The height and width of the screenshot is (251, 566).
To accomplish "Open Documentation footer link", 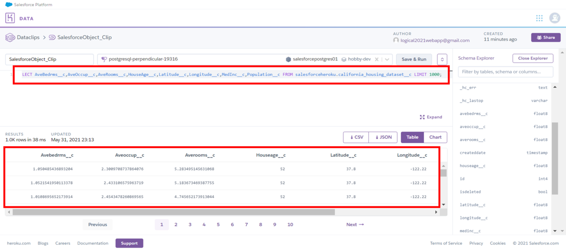I will click(93, 243).
